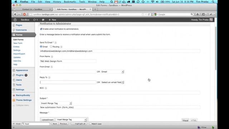Open Google search engine selector dropdown
The height and width of the screenshot is (129, 229).
pyautogui.click(x=156, y=14)
